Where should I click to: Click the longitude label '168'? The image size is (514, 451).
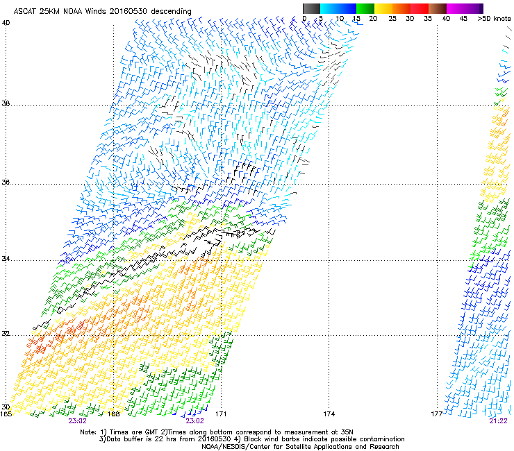pos(114,414)
